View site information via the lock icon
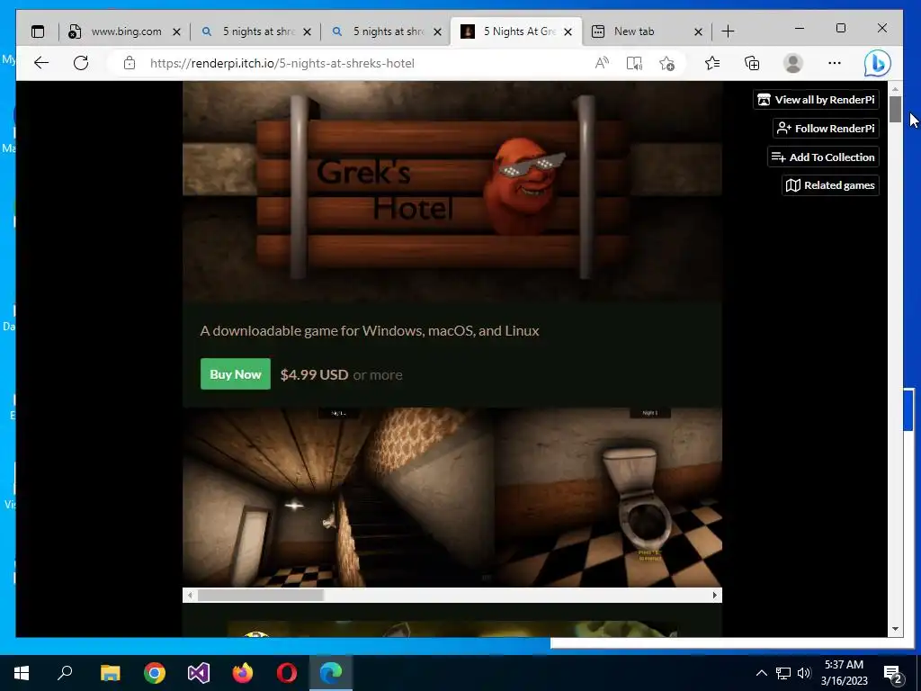 [x=130, y=63]
